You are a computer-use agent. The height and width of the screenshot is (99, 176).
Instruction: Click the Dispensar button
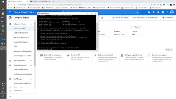click(169, 50)
